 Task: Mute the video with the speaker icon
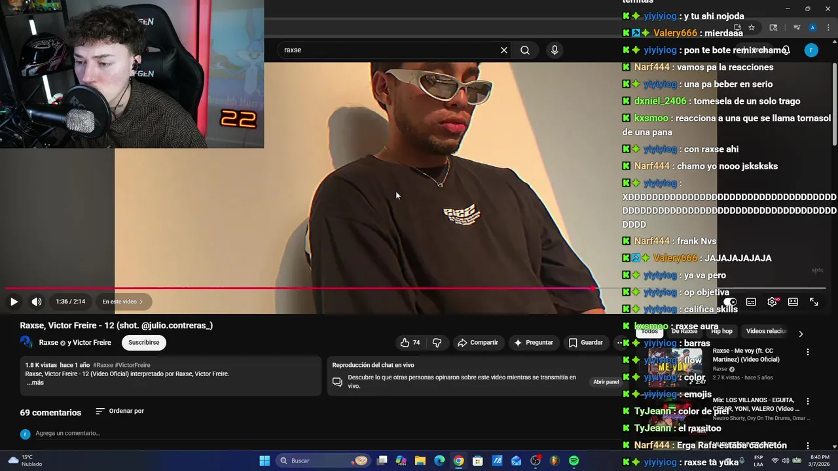tap(37, 302)
